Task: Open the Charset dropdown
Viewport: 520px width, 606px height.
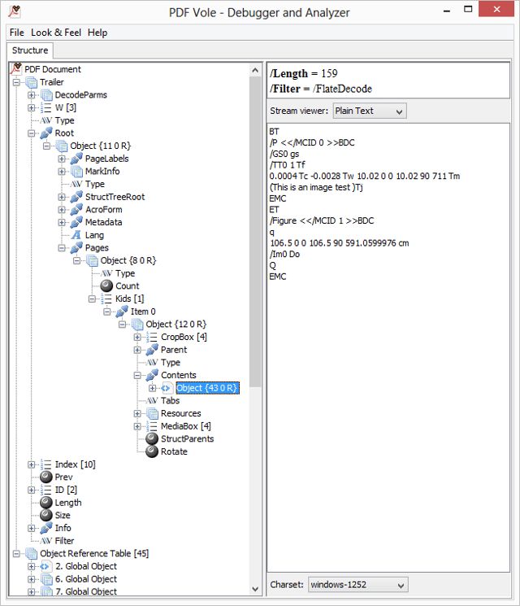Action: tap(357, 585)
